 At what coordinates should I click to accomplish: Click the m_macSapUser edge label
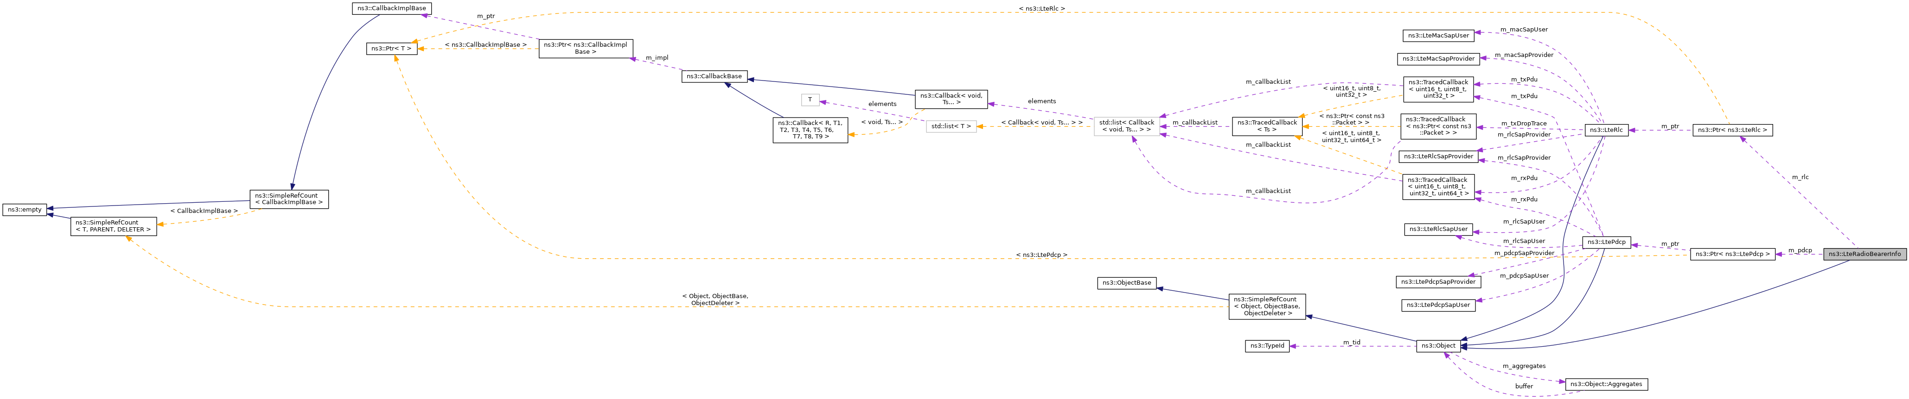coord(1524,30)
